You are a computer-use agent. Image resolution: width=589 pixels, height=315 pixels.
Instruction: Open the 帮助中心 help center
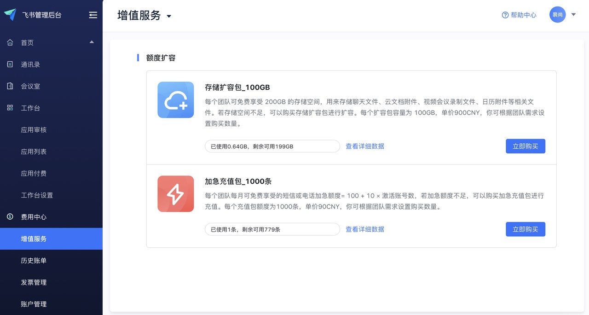coord(519,15)
